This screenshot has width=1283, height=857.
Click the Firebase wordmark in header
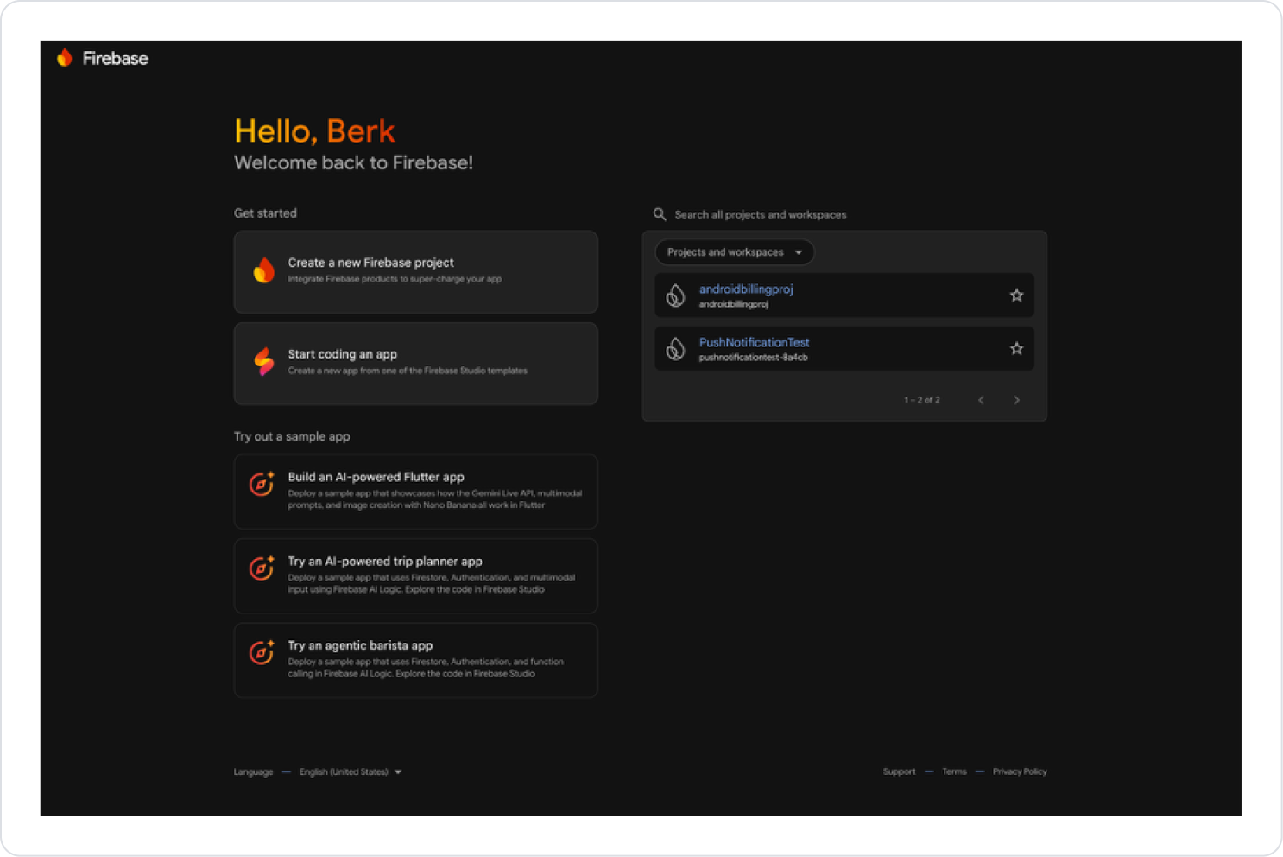[115, 58]
